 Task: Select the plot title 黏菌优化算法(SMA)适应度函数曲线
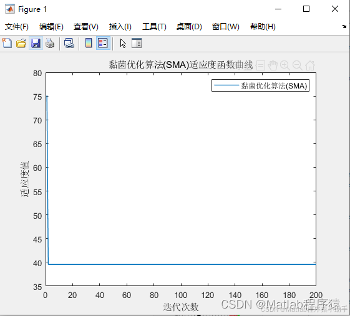pyautogui.click(x=181, y=65)
